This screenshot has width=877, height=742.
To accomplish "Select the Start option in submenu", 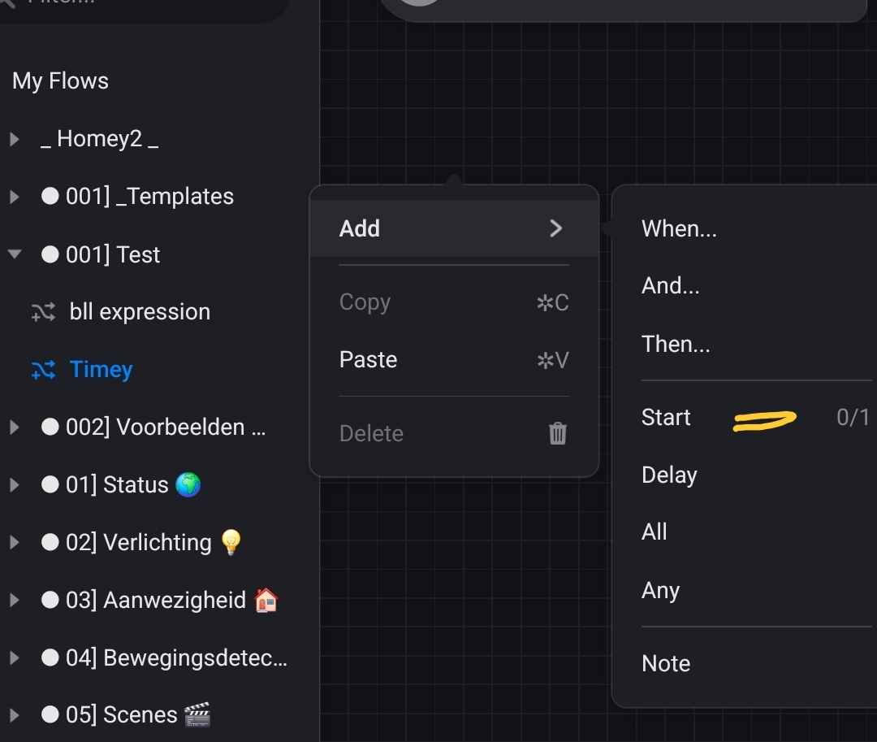I will click(x=667, y=418).
